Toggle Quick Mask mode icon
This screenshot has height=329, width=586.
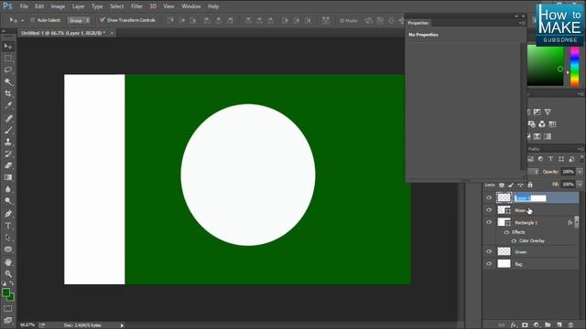click(x=8, y=309)
